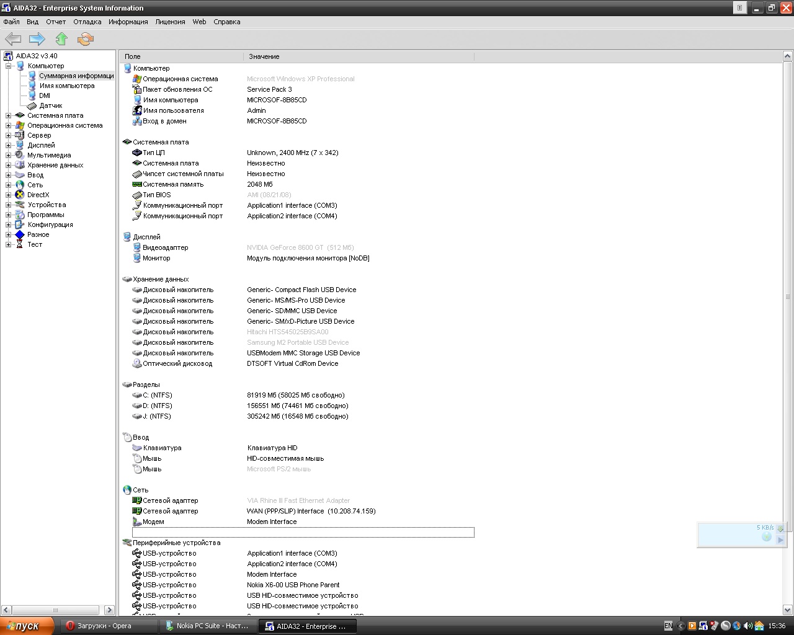This screenshot has height=635, width=794.
Task: Click the Клавиатура keyboard icon
Action: (x=137, y=448)
